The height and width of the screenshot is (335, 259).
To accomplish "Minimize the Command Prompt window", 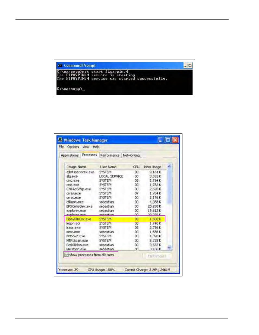I will 186,65.
